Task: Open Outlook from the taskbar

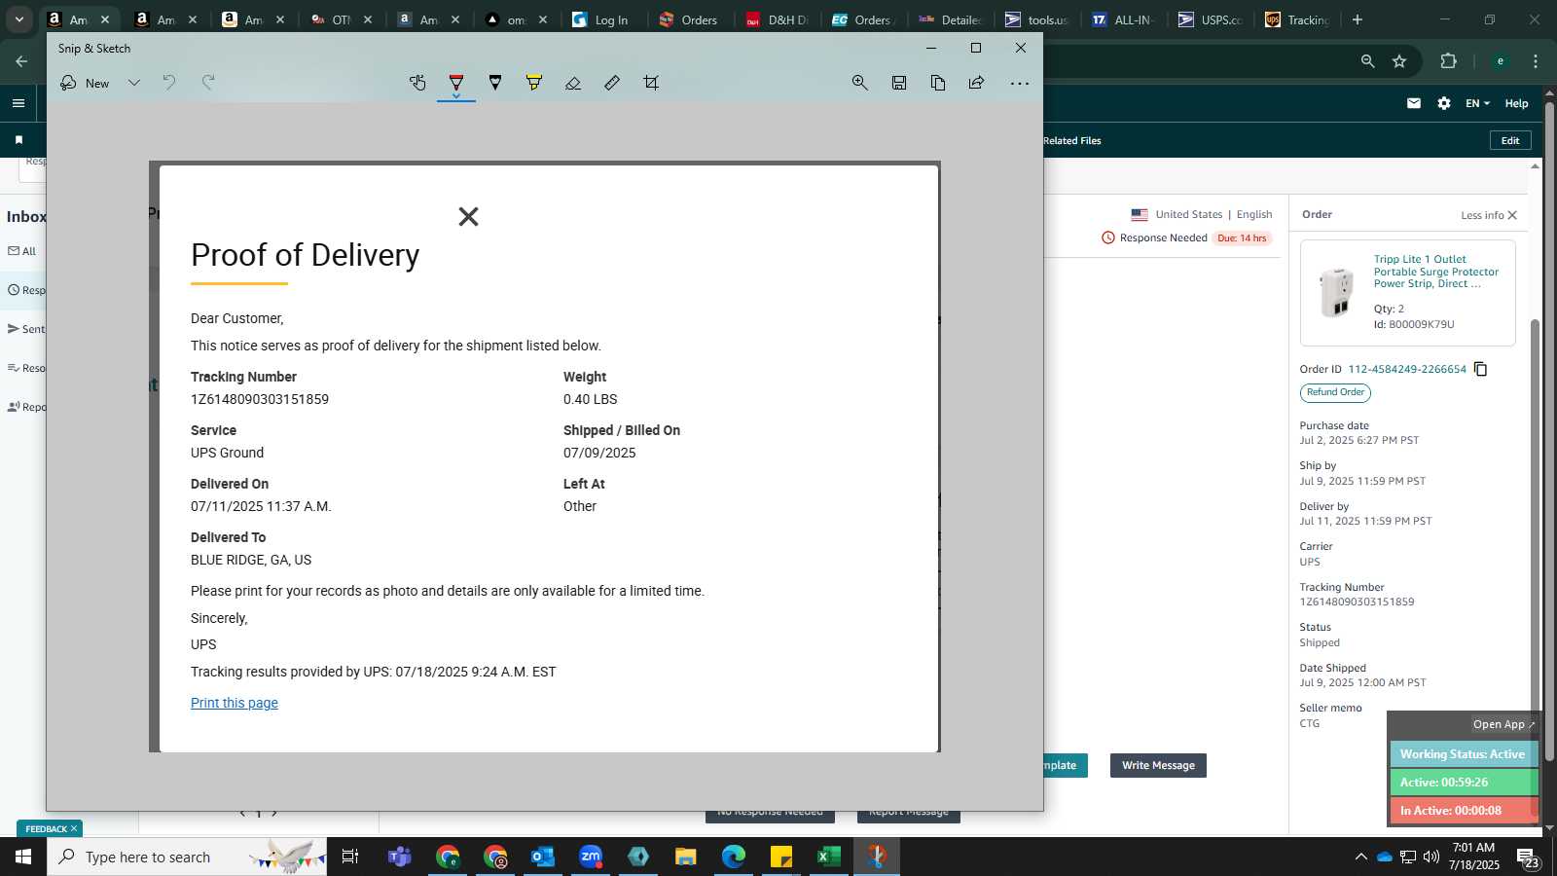Action: [543, 857]
